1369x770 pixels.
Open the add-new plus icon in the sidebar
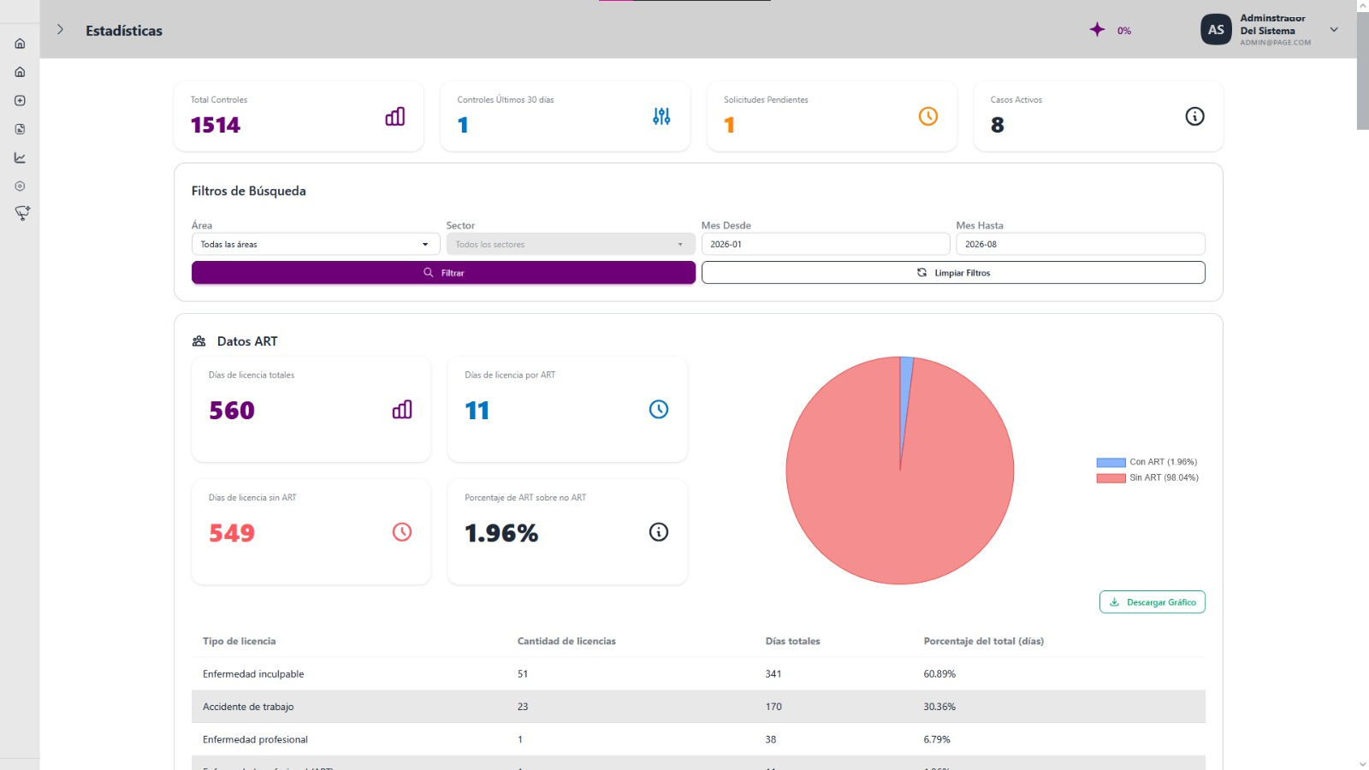click(20, 100)
